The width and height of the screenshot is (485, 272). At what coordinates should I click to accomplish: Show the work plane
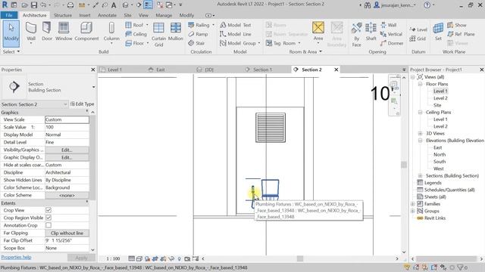(457, 25)
